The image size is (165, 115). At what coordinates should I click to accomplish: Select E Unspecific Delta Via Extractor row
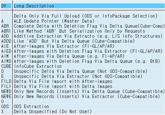[83, 76]
